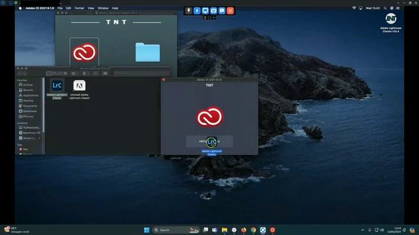Select the Creative Cloud installer icon in TNT window
Viewport: 419px width, 235px height.
(84, 52)
